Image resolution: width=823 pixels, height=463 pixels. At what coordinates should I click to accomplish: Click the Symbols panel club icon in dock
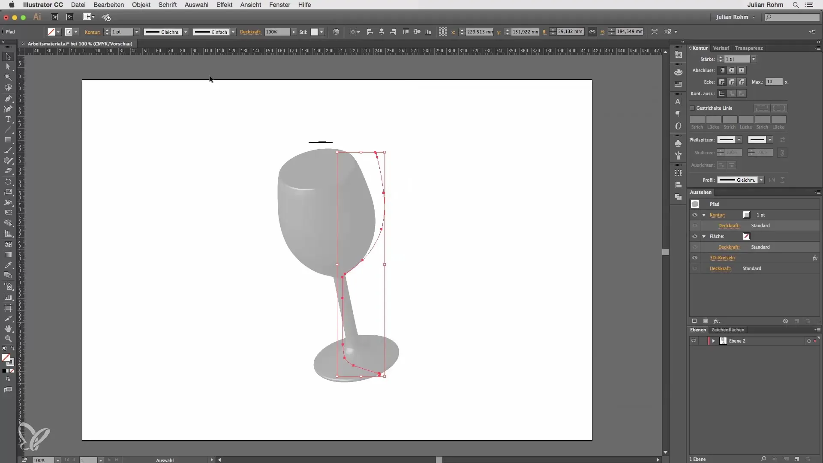pos(678,143)
